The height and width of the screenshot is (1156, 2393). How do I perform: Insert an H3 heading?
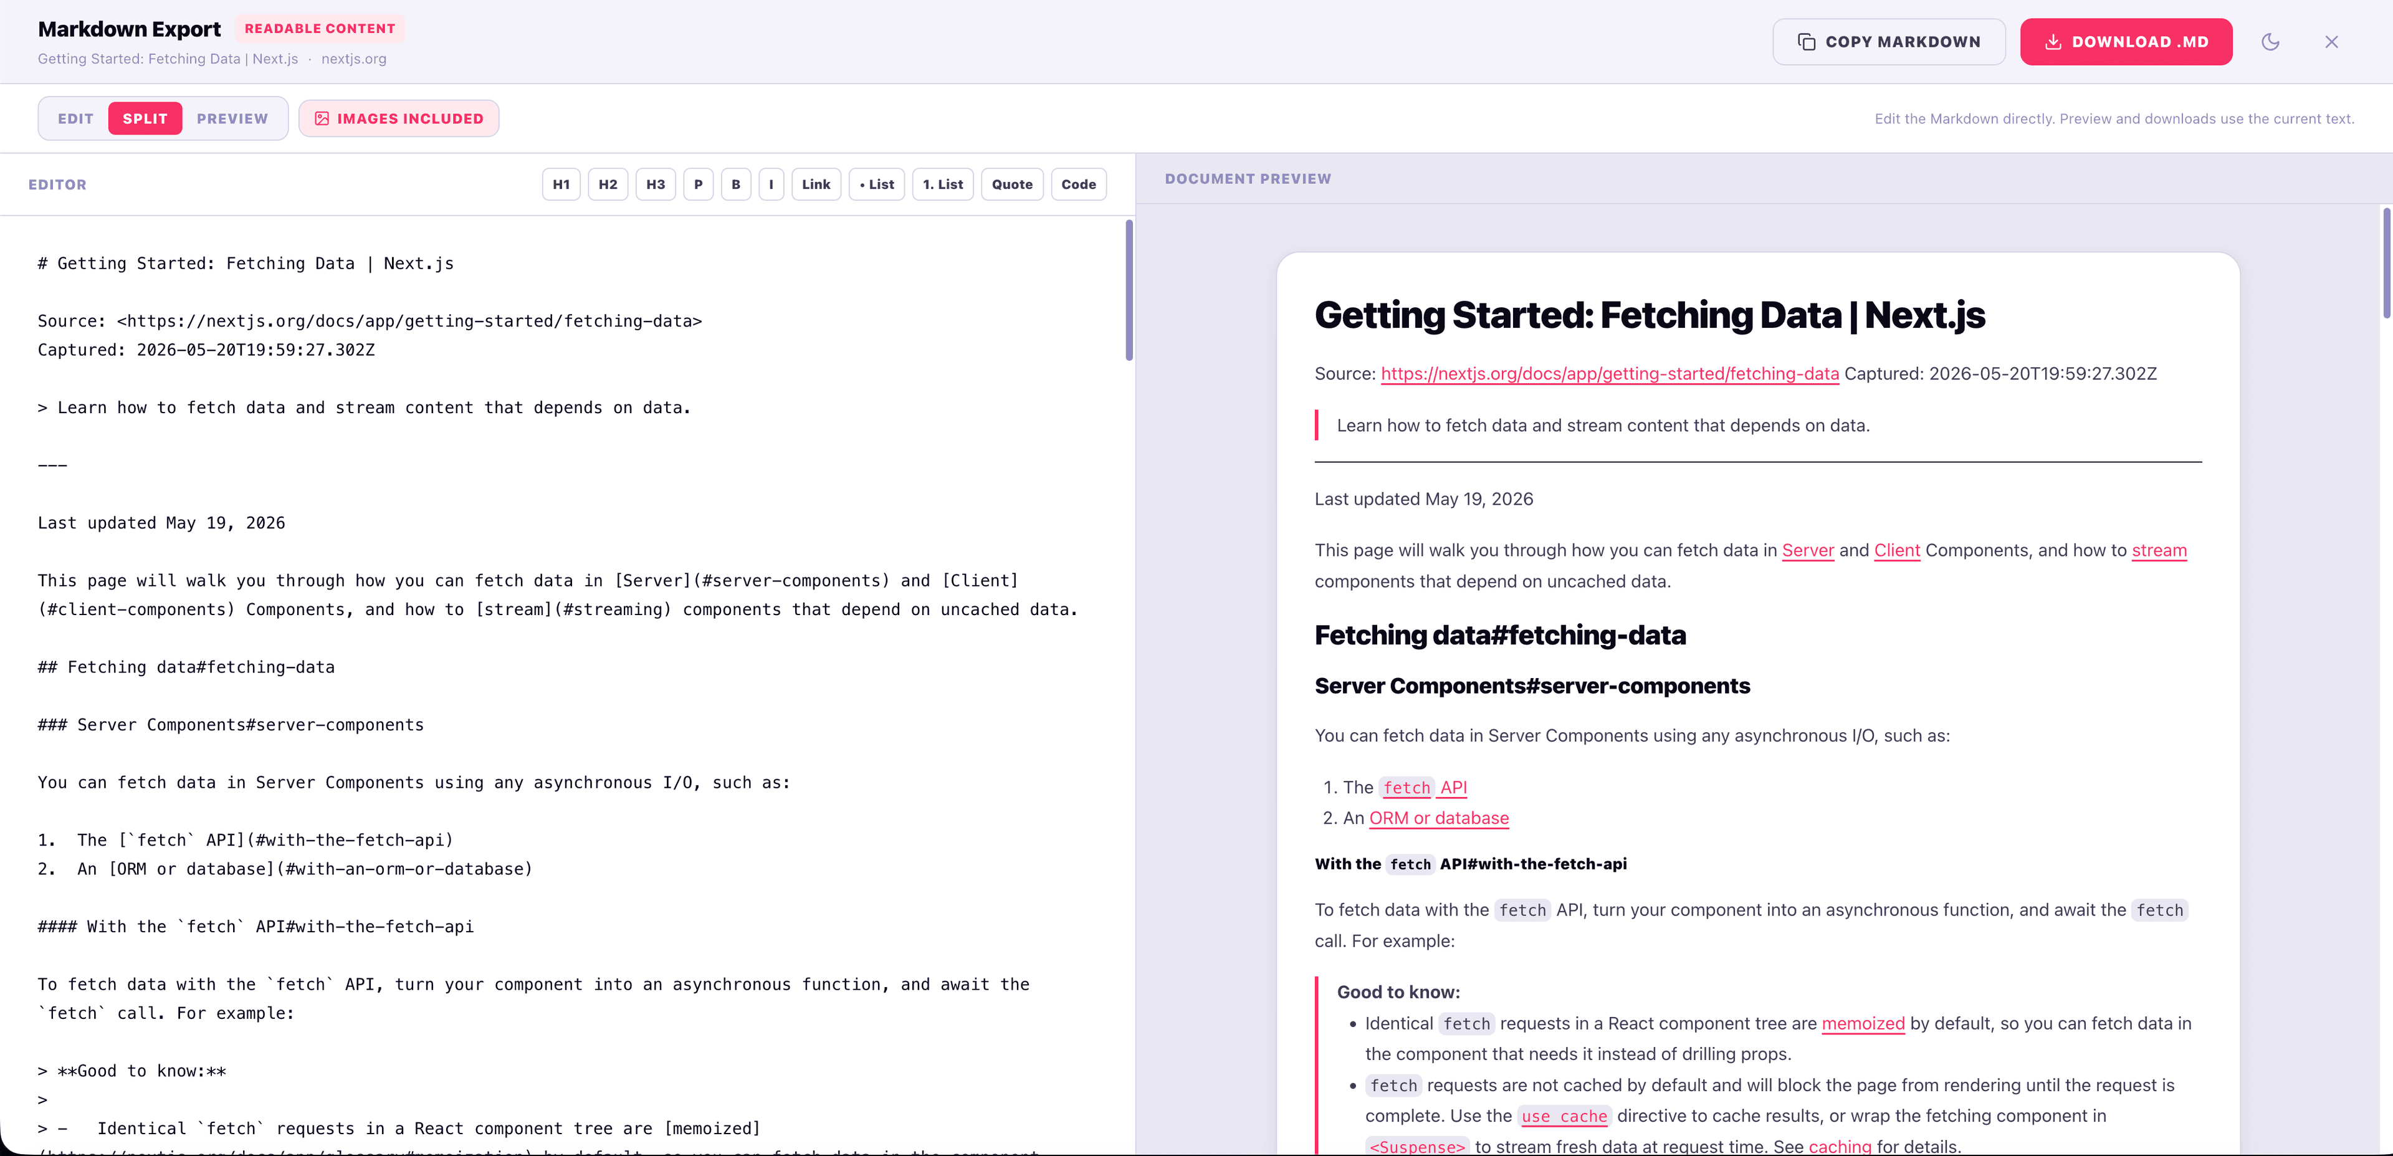point(656,184)
